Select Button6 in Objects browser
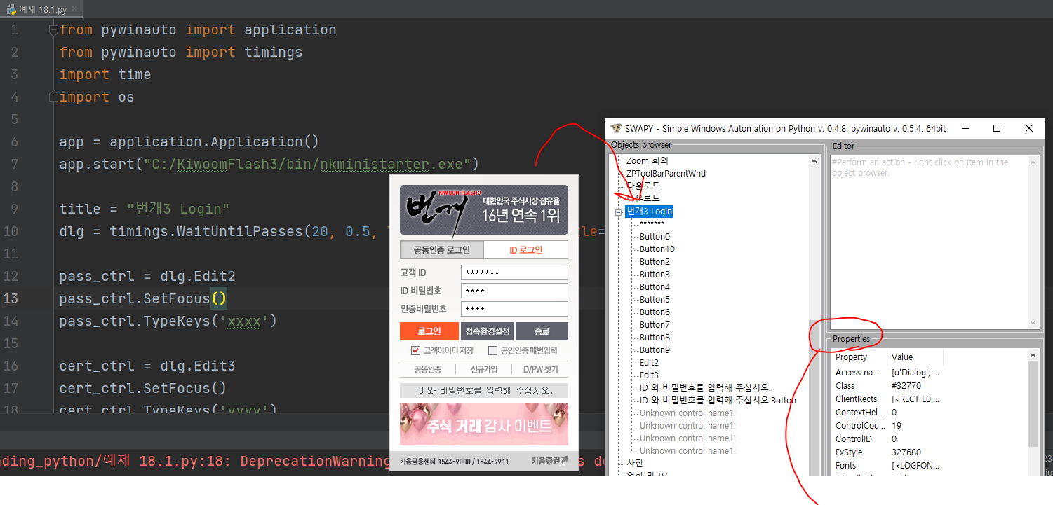 655,312
